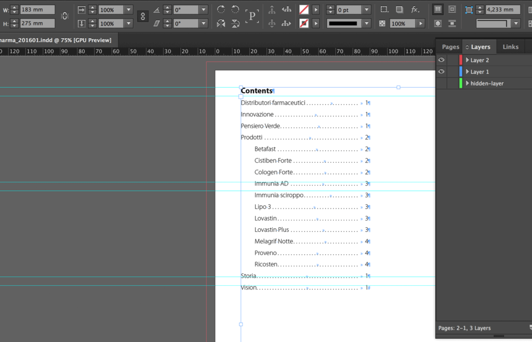Viewport: 532px width, 342px height.
Task: Switch to the Pages panel tab
Action: [450, 47]
